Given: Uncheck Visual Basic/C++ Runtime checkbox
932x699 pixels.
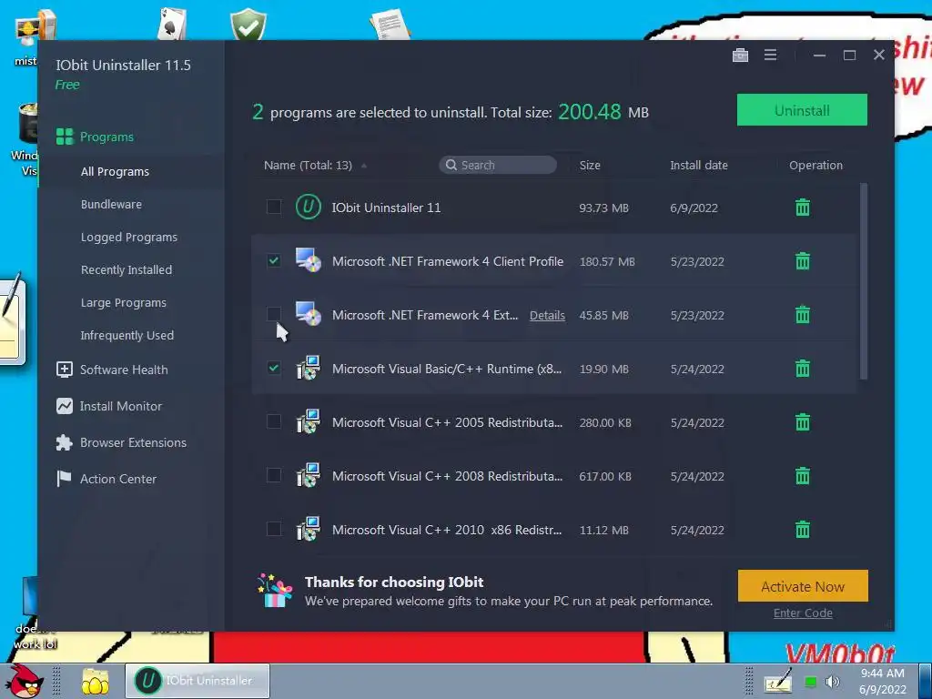Looking at the screenshot, I should [273, 368].
